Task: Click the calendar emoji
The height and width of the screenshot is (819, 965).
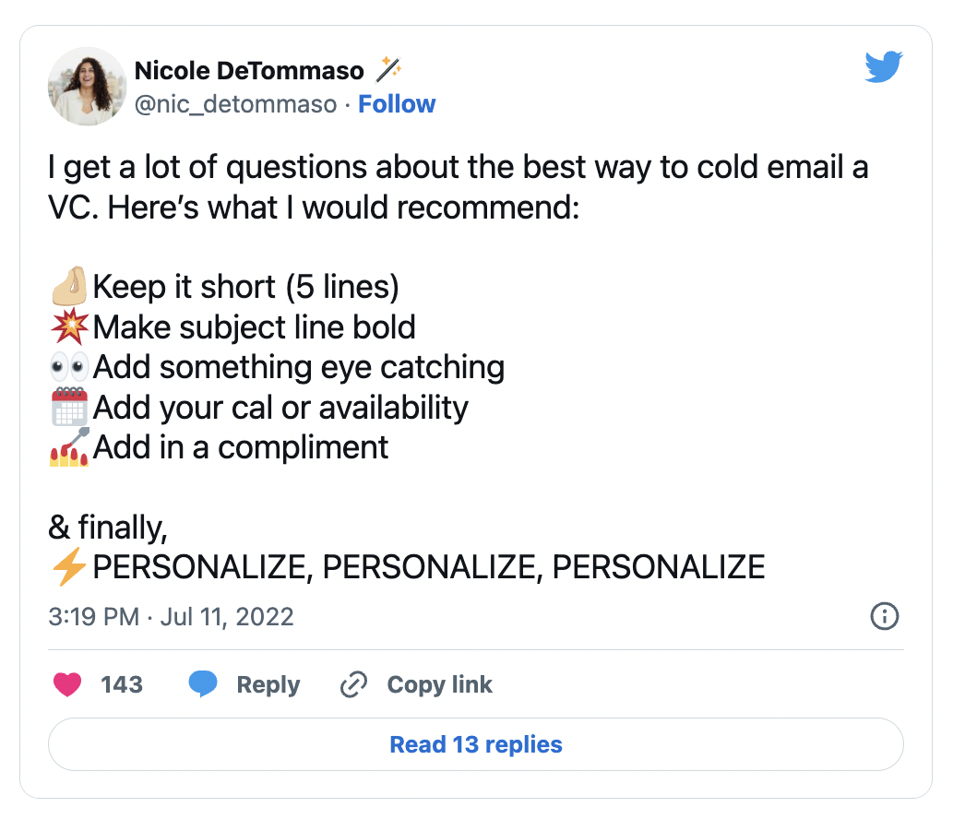Action: (69, 407)
